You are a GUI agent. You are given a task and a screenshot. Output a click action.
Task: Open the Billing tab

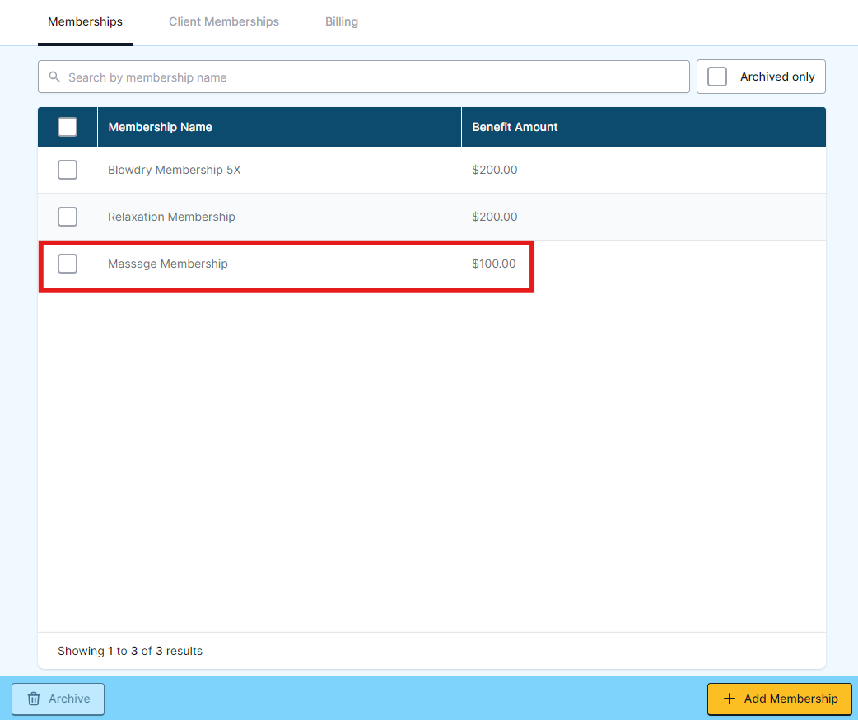pyautogui.click(x=342, y=22)
